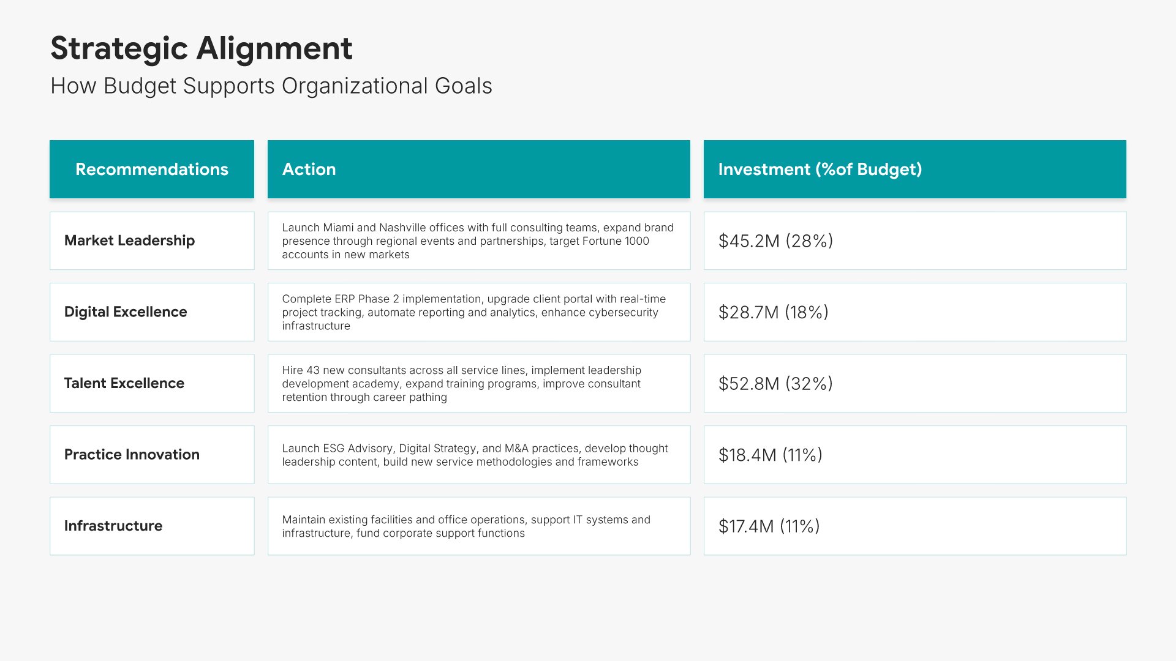Click the Hire 43 new consultants text
This screenshot has width=1176, height=661.
pos(461,384)
